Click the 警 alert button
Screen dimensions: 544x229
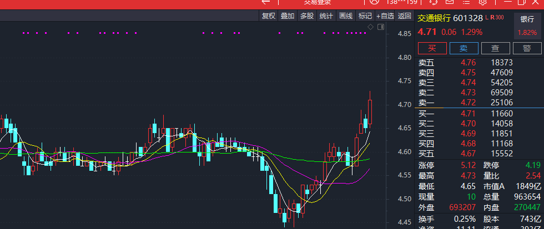527,48
